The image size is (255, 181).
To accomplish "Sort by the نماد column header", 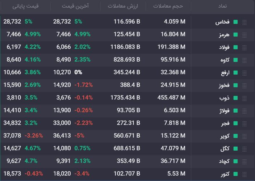I will click(222, 6).
